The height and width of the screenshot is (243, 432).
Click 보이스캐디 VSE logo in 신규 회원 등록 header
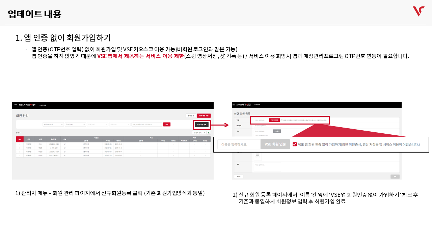(x=243, y=105)
